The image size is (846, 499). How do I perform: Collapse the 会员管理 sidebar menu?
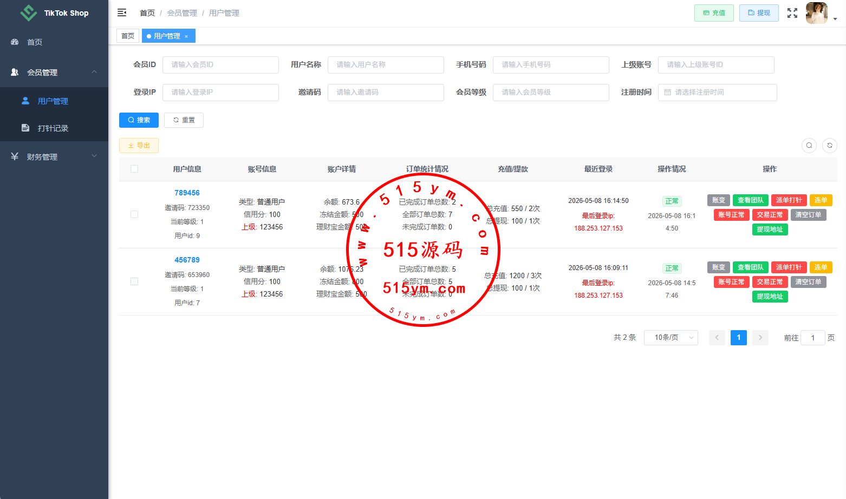click(x=54, y=72)
